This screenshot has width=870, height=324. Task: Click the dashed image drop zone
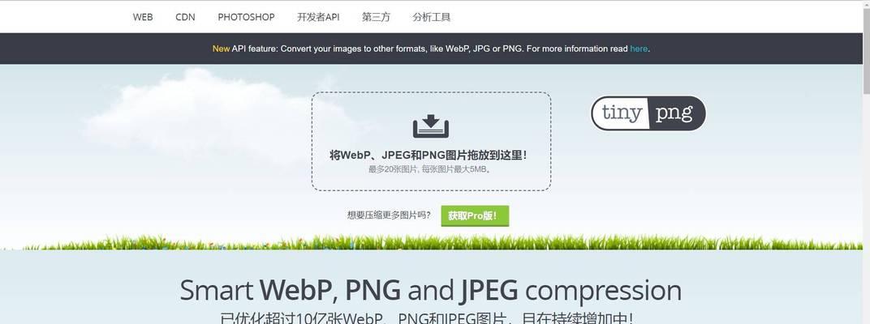click(431, 141)
